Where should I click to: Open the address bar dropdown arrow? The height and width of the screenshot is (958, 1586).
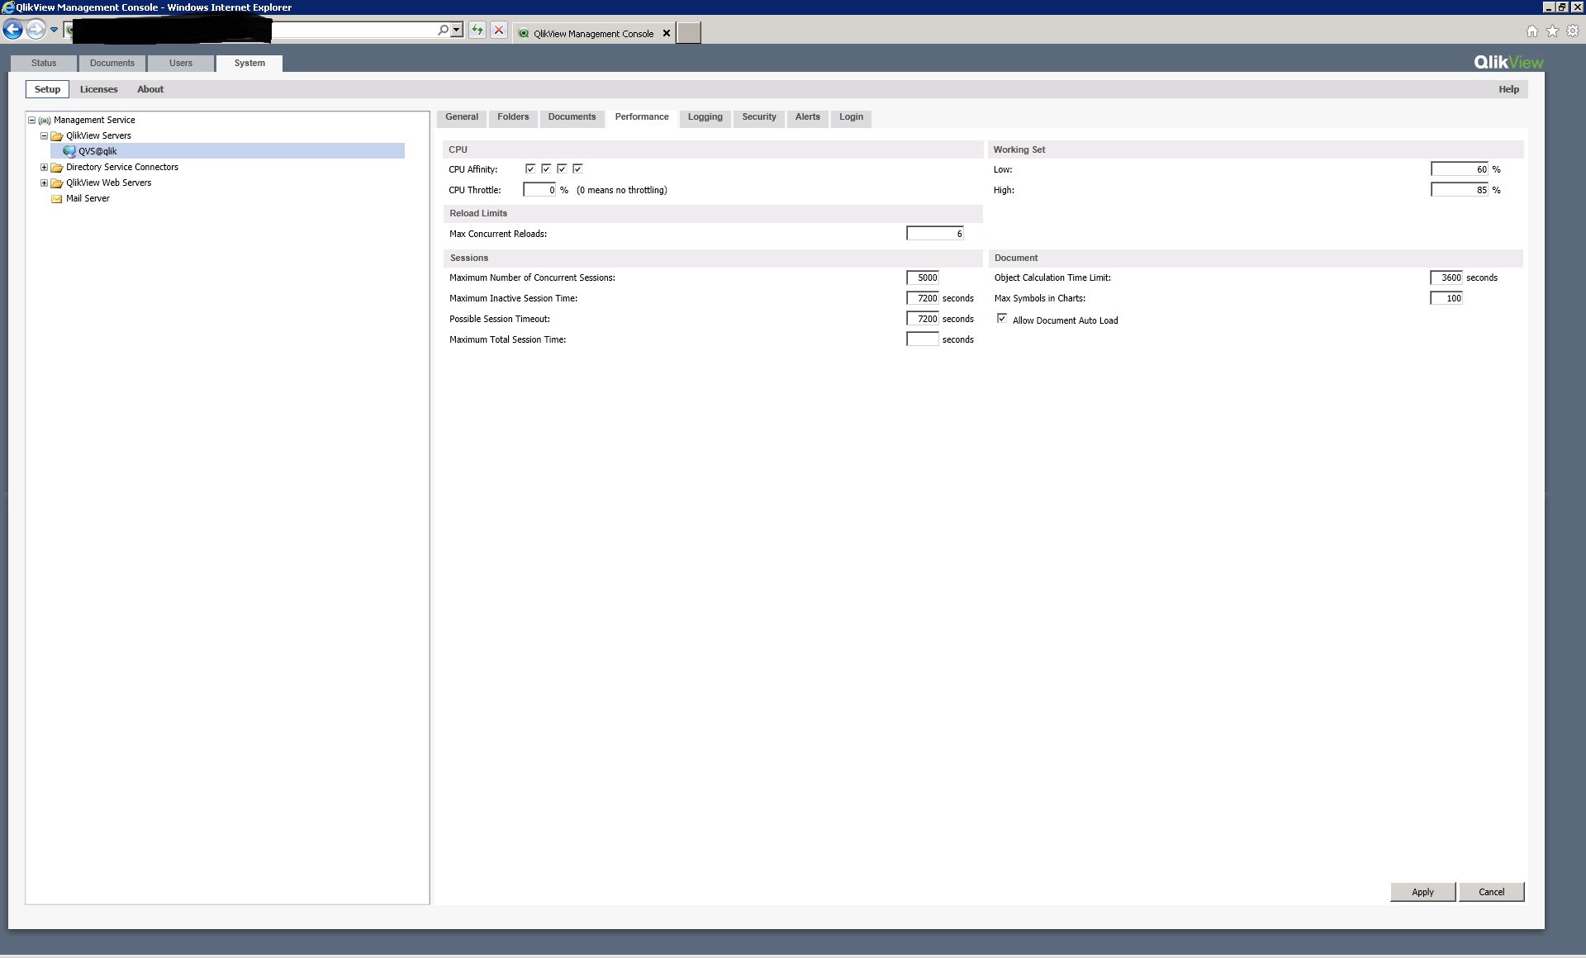457,30
